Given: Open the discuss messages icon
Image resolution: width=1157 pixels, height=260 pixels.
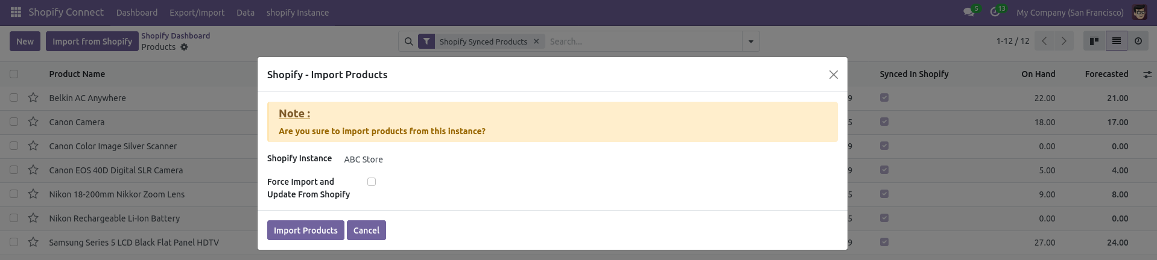Looking at the screenshot, I should click(x=969, y=12).
